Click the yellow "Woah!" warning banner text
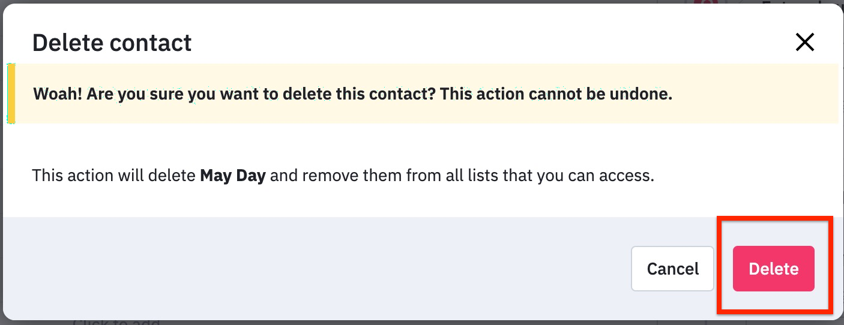The width and height of the screenshot is (844, 325). [x=352, y=94]
